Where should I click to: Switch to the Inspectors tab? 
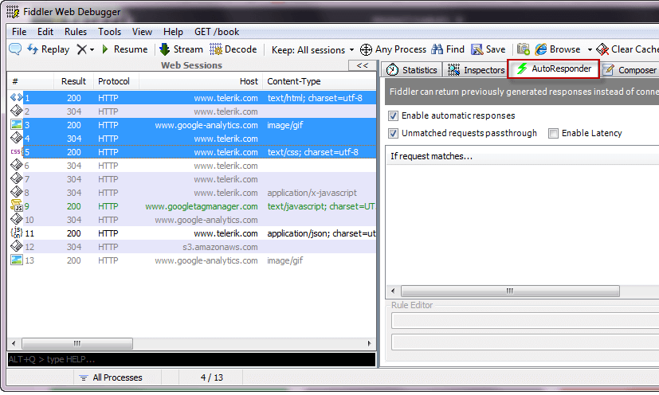pyautogui.click(x=476, y=70)
